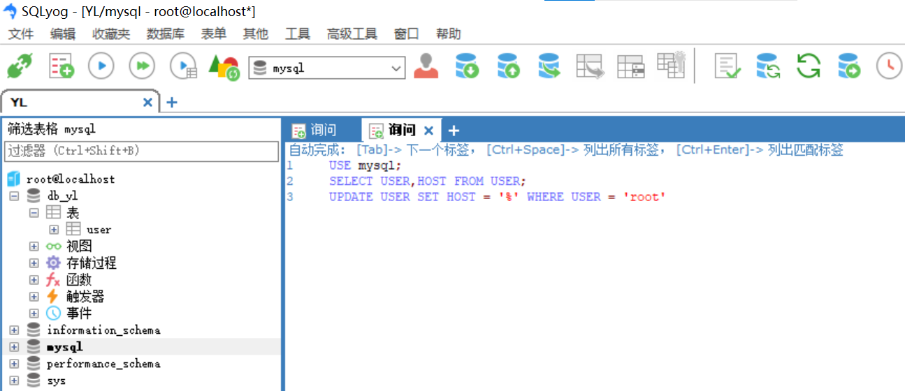Expand the 事件 events node
Image resolution: width=905 pixels, height=391 pixels.
coord(34,313)
